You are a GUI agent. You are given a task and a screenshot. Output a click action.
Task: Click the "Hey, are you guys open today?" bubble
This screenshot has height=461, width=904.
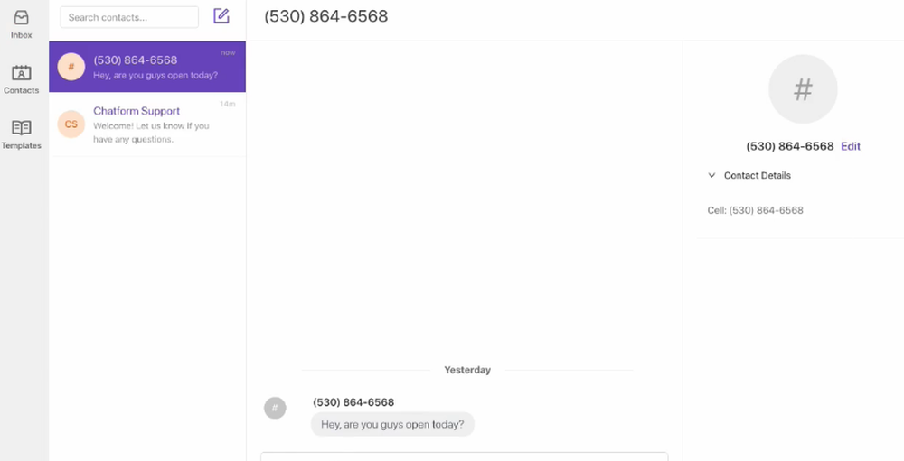click(x=392, y=424)
